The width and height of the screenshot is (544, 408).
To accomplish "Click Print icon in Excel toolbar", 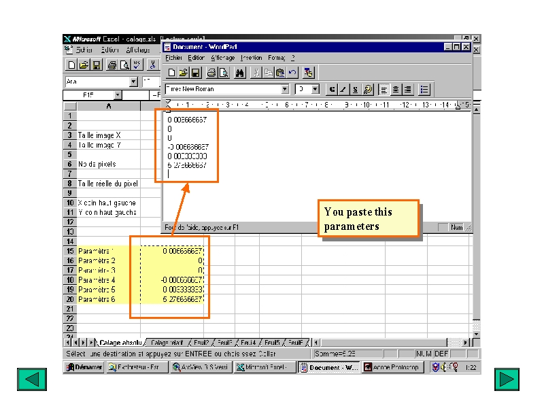I will [112, 65].
